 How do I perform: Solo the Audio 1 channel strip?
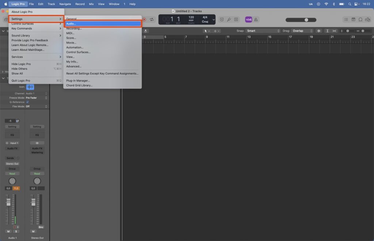[x=16, y=231]
